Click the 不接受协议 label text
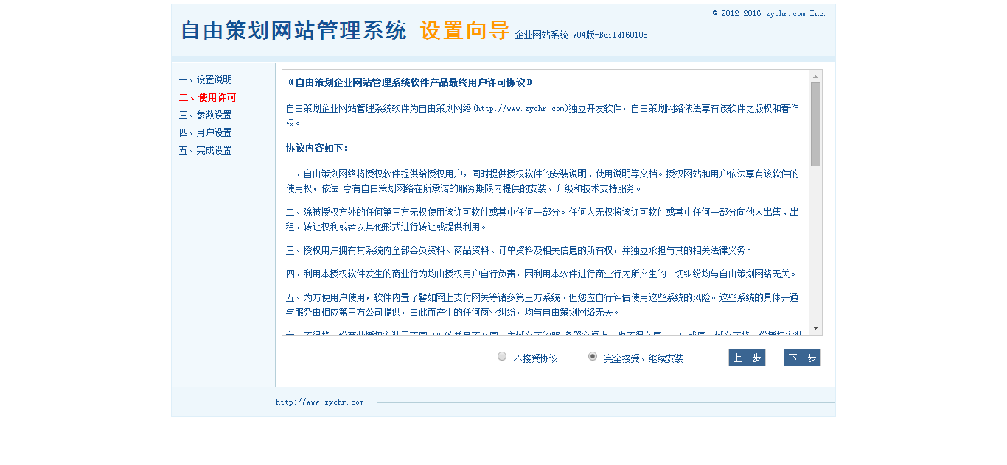Viewport: 1007px width, 465px height. pos(535,358)
